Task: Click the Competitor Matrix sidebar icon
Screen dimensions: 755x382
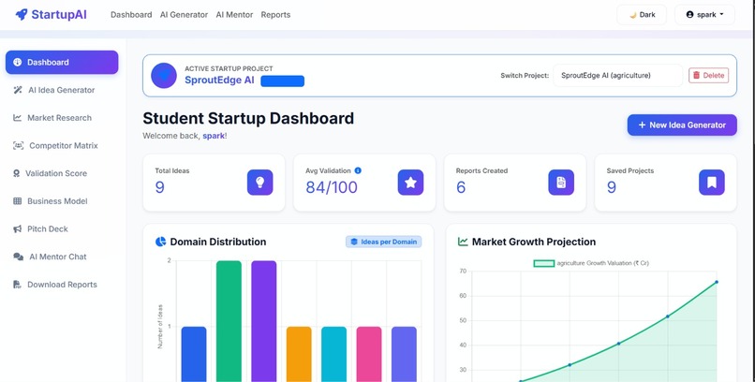Action: point(19,145)
